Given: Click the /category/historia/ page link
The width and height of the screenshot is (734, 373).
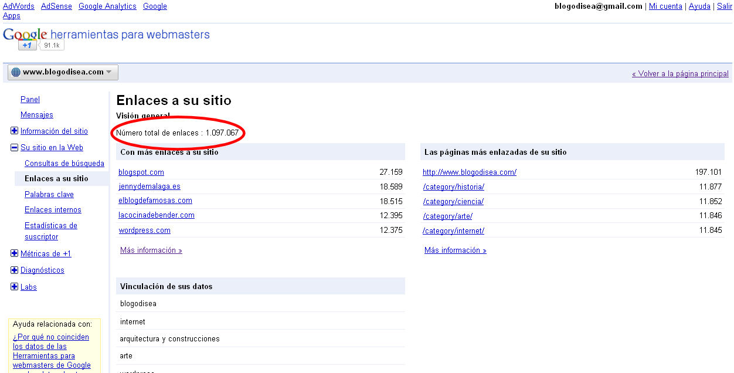Looking at the screenshot, I should point(453,187).
